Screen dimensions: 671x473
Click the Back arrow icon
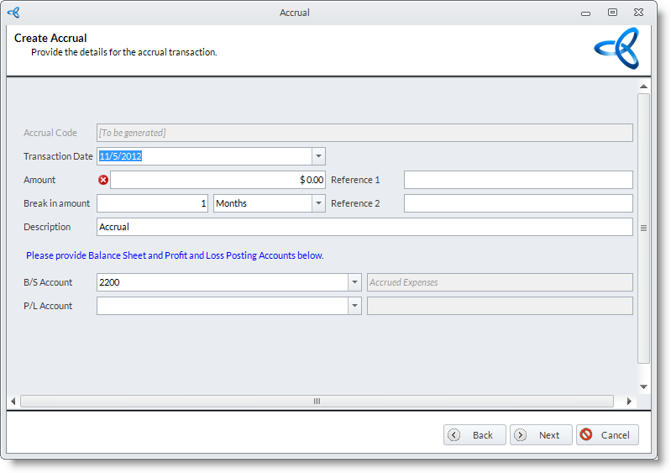pos(454,435)
